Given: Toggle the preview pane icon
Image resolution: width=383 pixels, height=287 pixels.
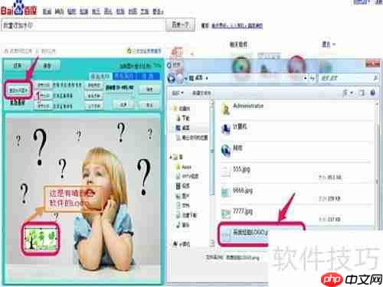Looking at the screenshot, I should coord(362,93).
